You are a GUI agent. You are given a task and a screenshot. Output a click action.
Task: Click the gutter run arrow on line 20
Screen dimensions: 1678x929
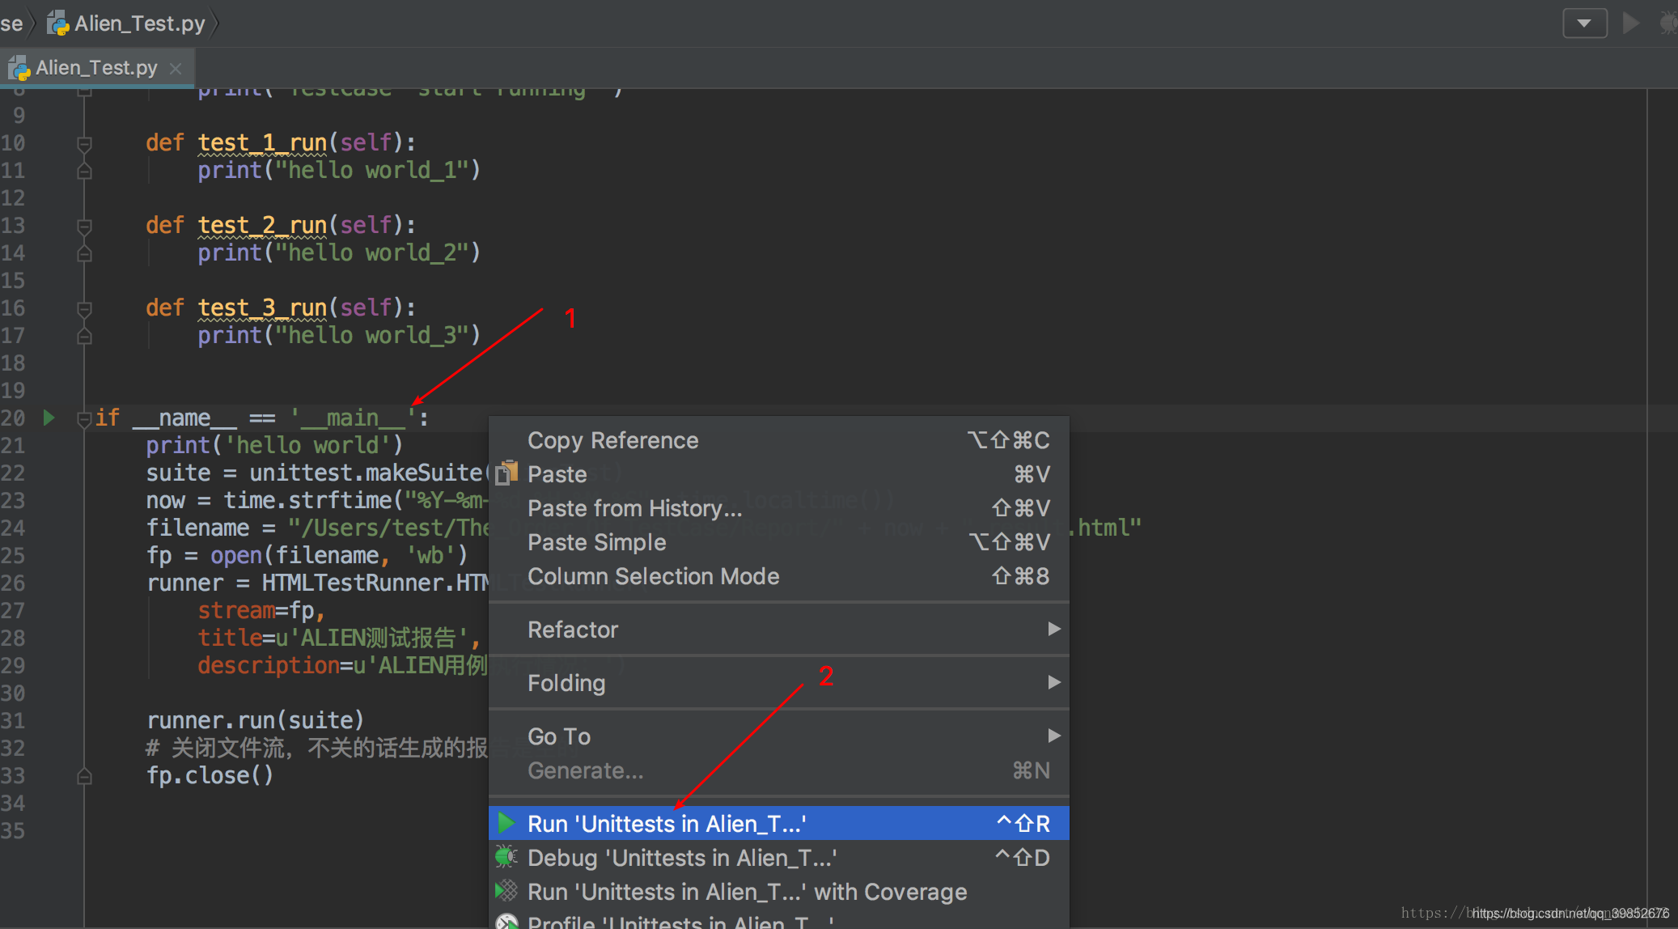pyautogui.click(x=49, y=418)
